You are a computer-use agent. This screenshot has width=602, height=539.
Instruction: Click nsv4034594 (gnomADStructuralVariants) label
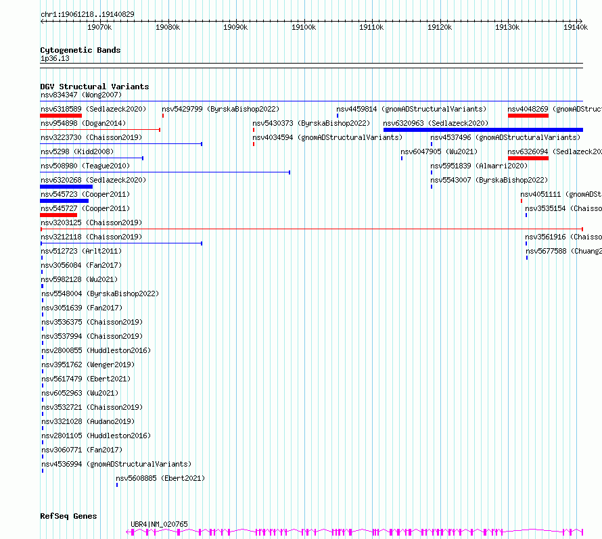tap(327, 137)
